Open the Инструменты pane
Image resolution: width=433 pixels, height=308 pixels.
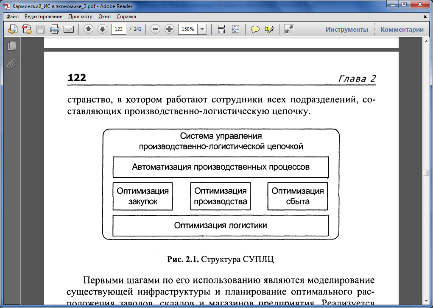(x=346, y=29)
